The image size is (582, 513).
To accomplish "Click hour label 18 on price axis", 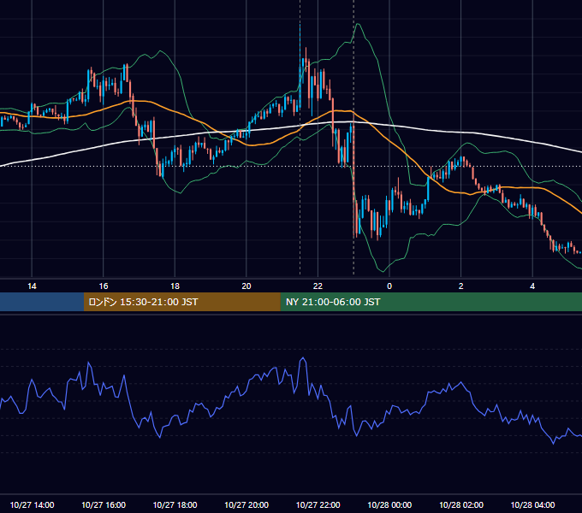I will pyautogui.click(x=175, y=286).
